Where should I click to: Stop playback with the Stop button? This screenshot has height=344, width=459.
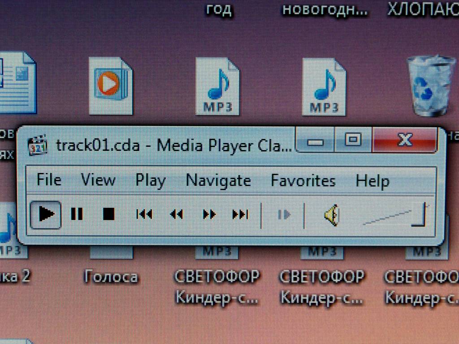tap(108, 215)
